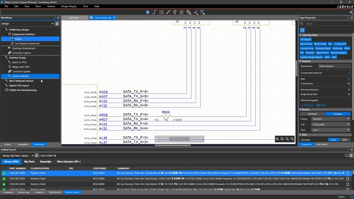The image size is (354, 199).
Task: Click the selection filter funnel icon
Action: coord(202,12)
